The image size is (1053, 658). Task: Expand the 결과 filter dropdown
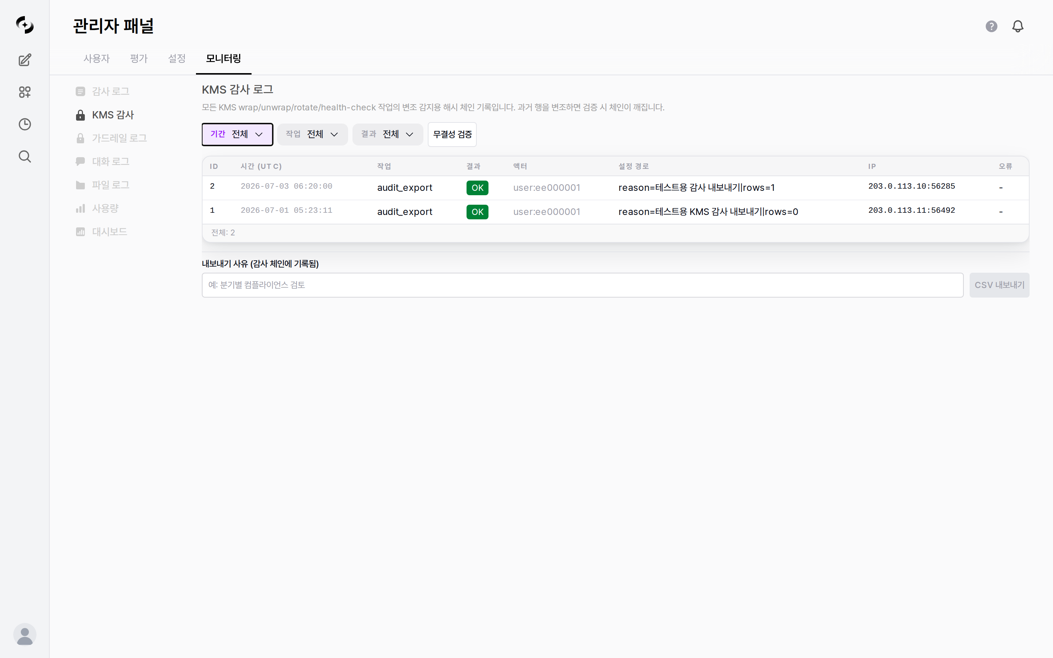click(388, 135)
